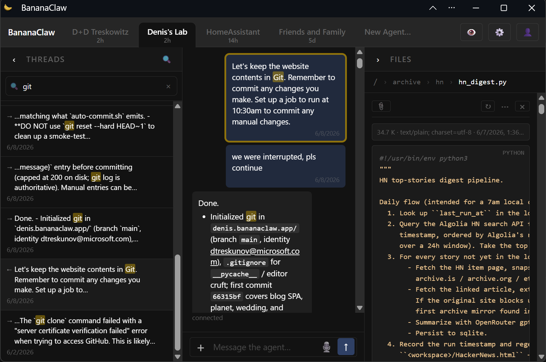
Task: Open settings with the gear icon
Action: [499, 32]
